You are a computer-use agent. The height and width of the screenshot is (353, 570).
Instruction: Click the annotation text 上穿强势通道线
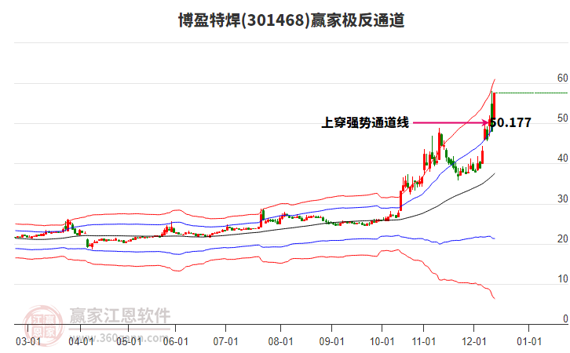(365, 122)
